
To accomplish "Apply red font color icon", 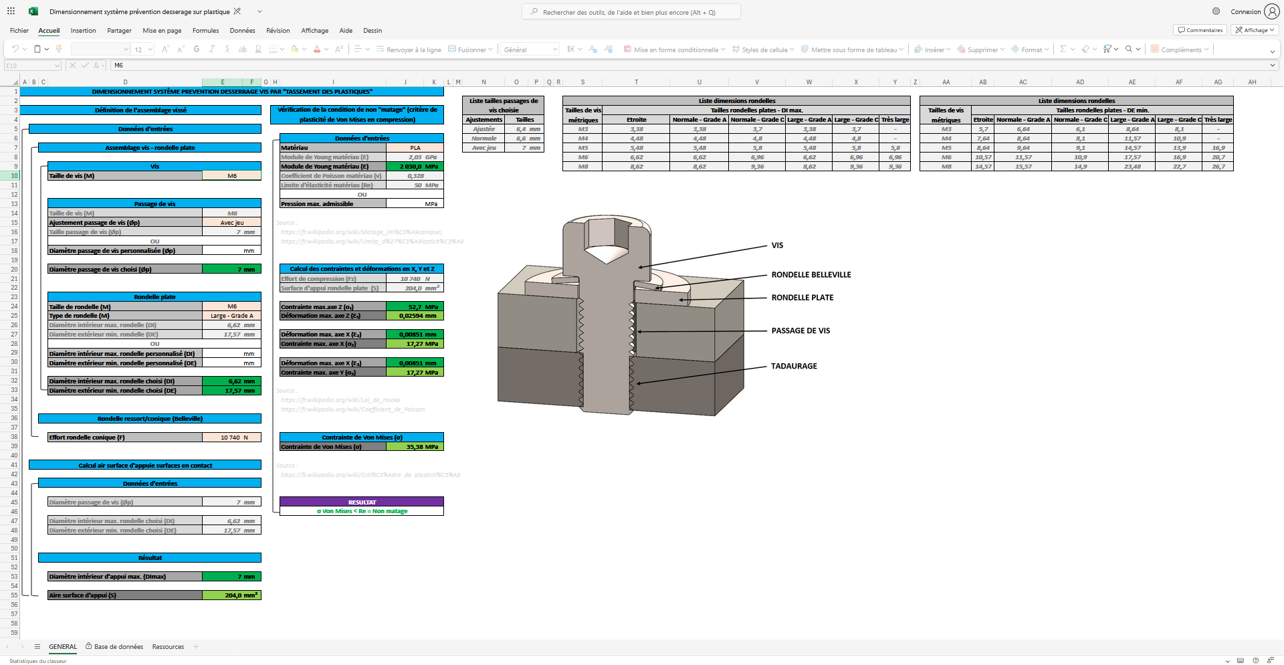I will 317,49.
